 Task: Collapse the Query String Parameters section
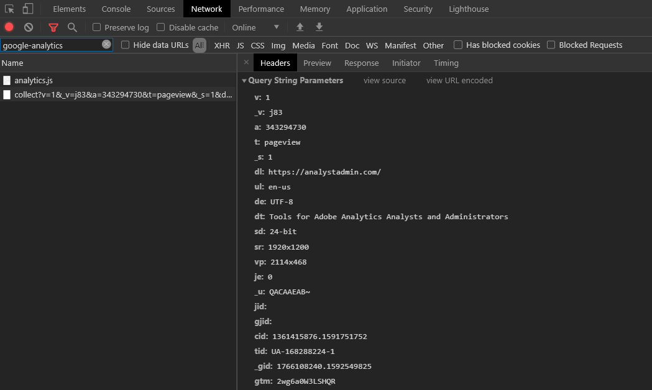[244, 81]
